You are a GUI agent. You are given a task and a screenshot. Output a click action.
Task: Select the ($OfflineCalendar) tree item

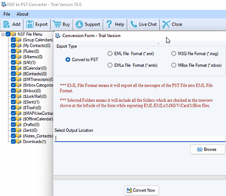tap(38, 119)
